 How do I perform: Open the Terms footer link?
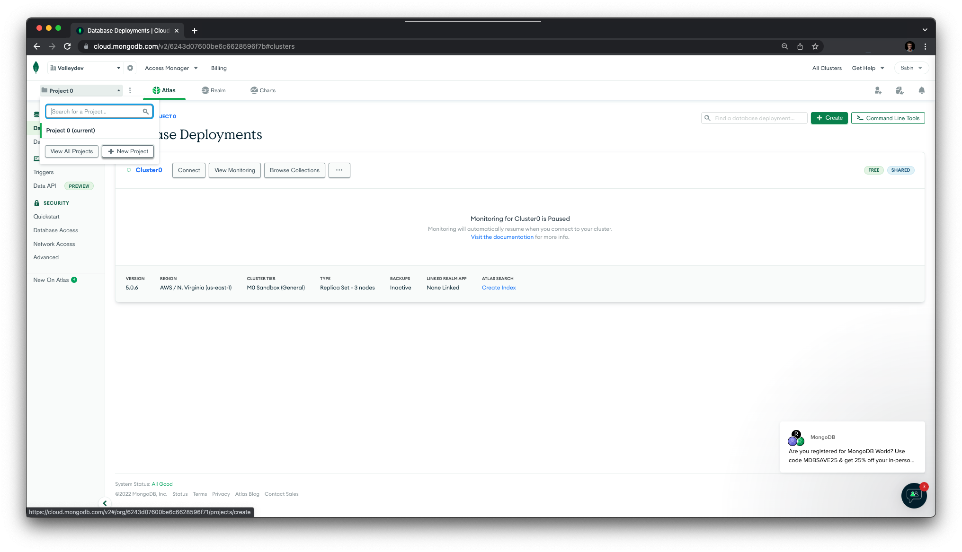click(200, 494)
